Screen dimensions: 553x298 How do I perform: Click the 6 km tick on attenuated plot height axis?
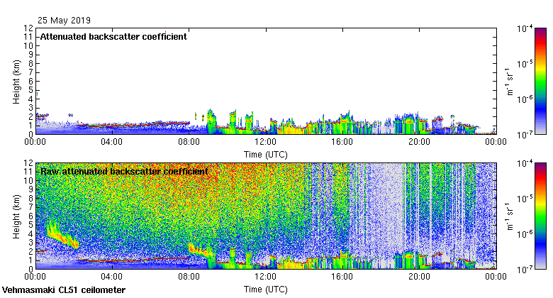click(31, 81)
